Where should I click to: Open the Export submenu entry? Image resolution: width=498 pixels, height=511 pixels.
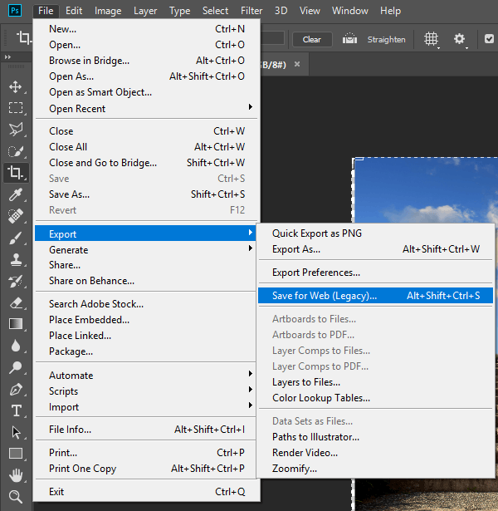click(x=146, y=233)
